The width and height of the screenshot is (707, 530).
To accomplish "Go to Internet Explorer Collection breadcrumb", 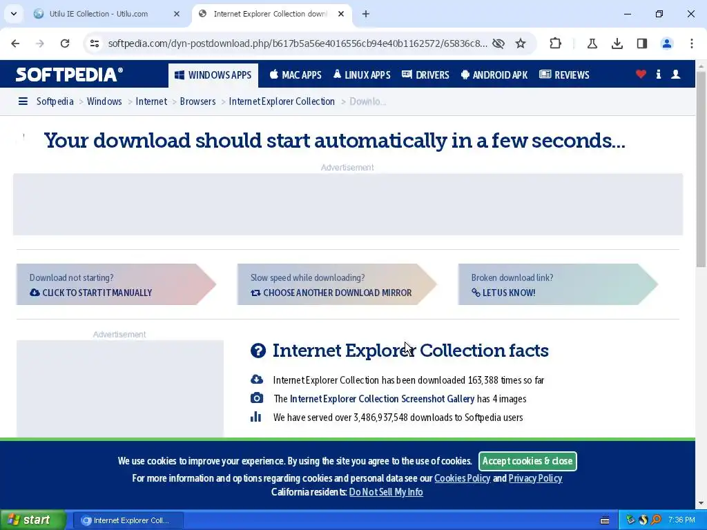I will tap(282, 101).
